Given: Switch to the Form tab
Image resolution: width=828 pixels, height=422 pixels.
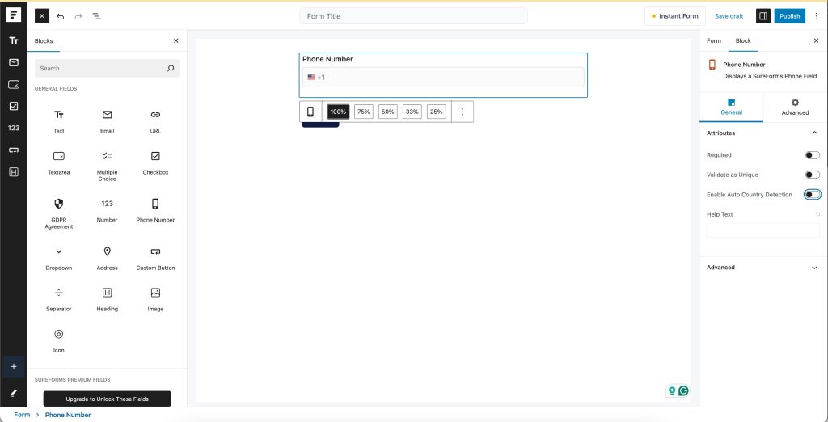Looking at the screenshot, I should point(714,40).
